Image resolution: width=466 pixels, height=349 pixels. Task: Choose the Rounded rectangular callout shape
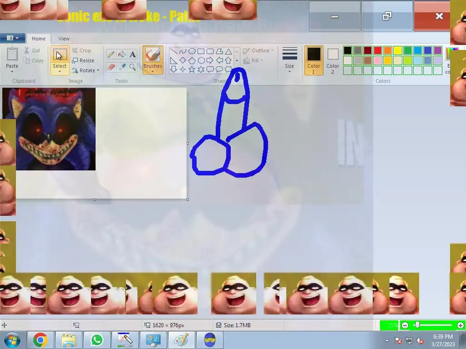coord(210,70)
